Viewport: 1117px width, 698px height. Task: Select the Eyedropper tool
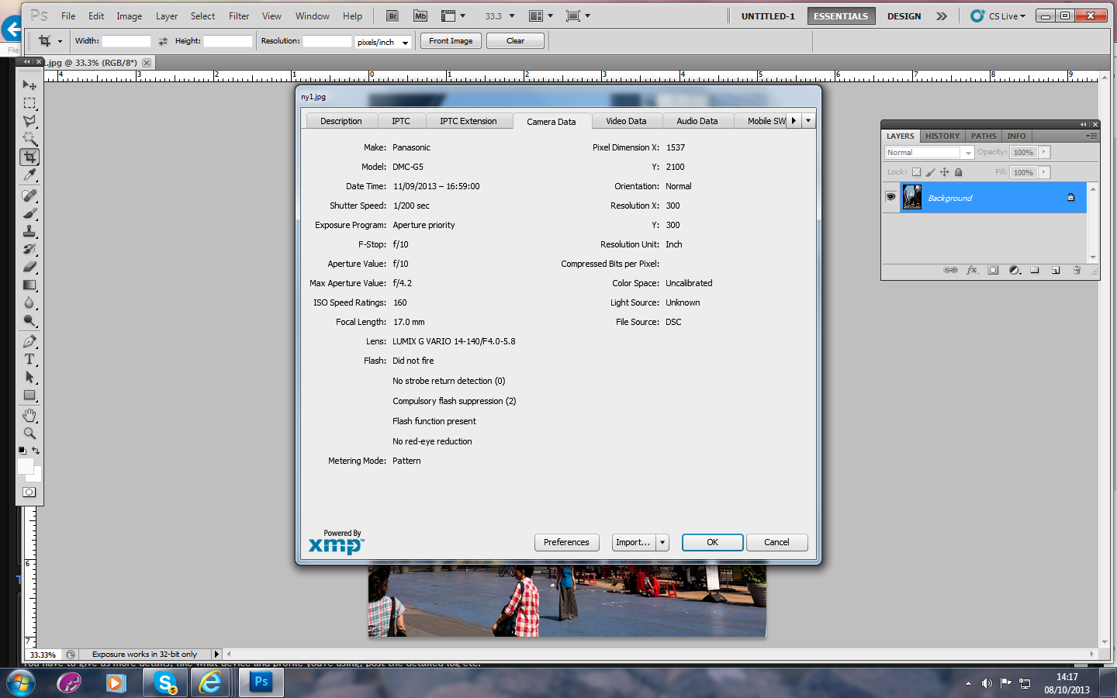pyautogui.click(x=29, y=175)
